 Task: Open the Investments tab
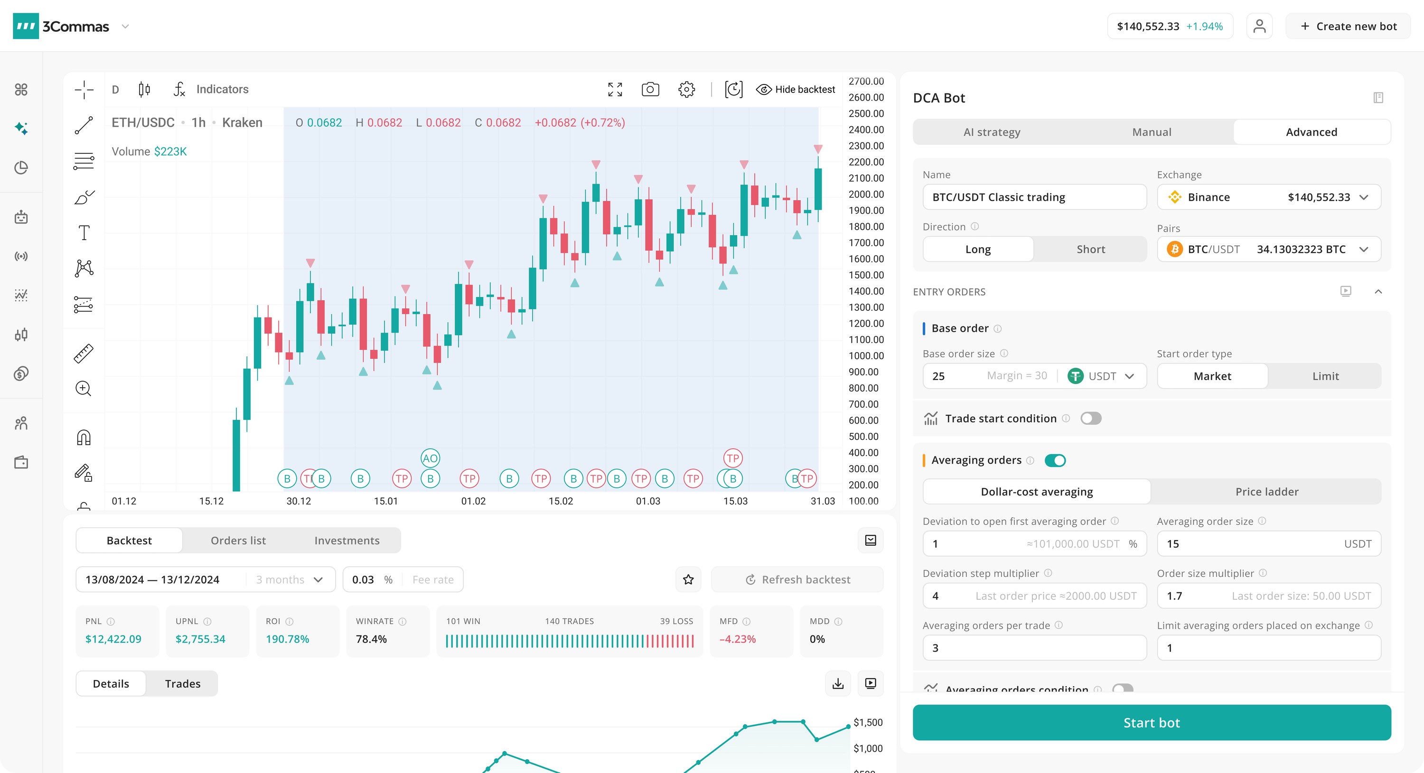click(347, 540)
